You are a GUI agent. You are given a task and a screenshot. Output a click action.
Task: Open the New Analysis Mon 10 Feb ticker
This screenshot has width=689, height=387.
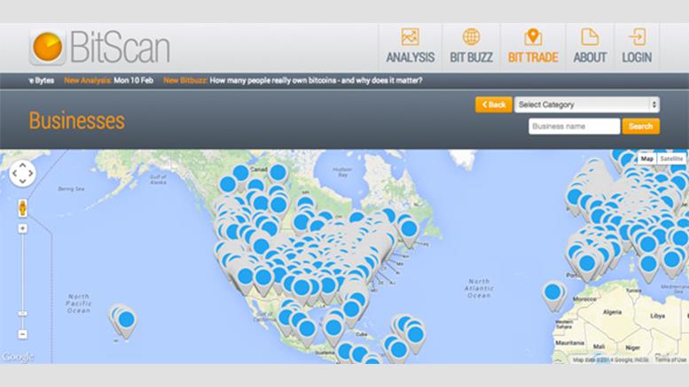tap(108, 81)
